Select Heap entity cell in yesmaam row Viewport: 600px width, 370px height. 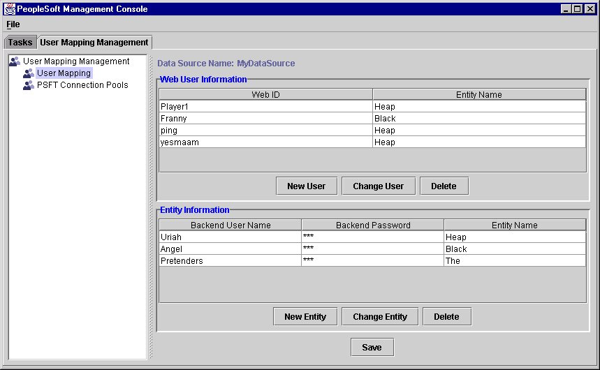click(x=479, y=142)
